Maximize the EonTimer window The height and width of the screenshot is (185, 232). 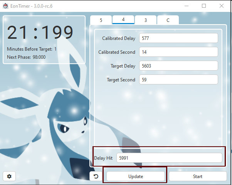click(204, 6)
